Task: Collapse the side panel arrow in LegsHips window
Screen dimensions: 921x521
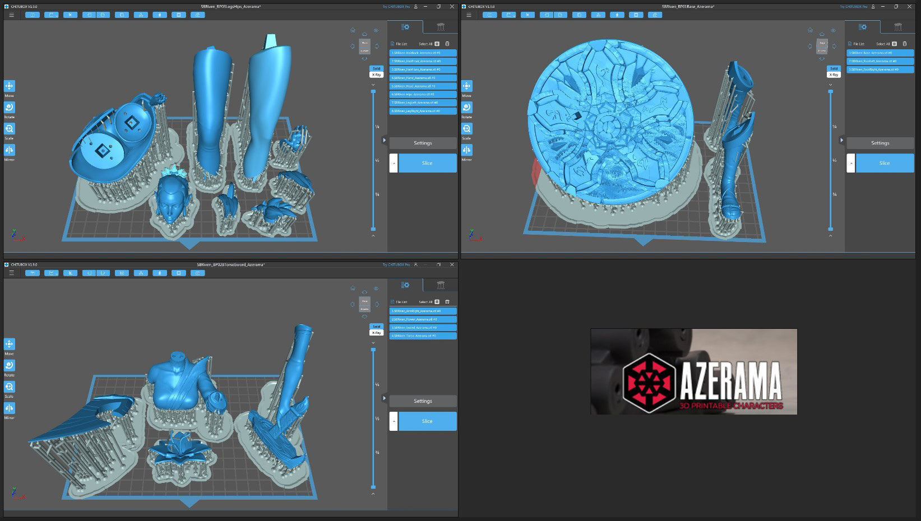Action: tap(384, 140)
